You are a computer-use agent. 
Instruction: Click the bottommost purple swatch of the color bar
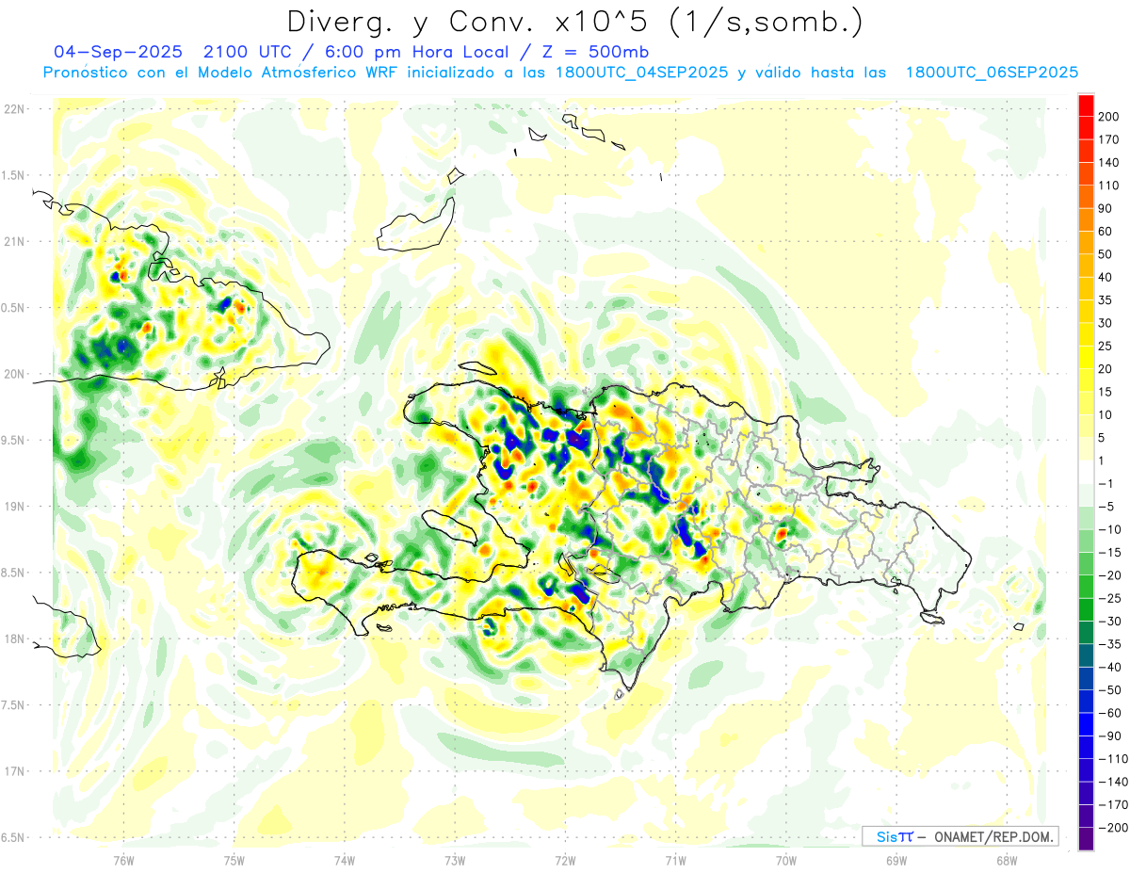(1087, 838)
